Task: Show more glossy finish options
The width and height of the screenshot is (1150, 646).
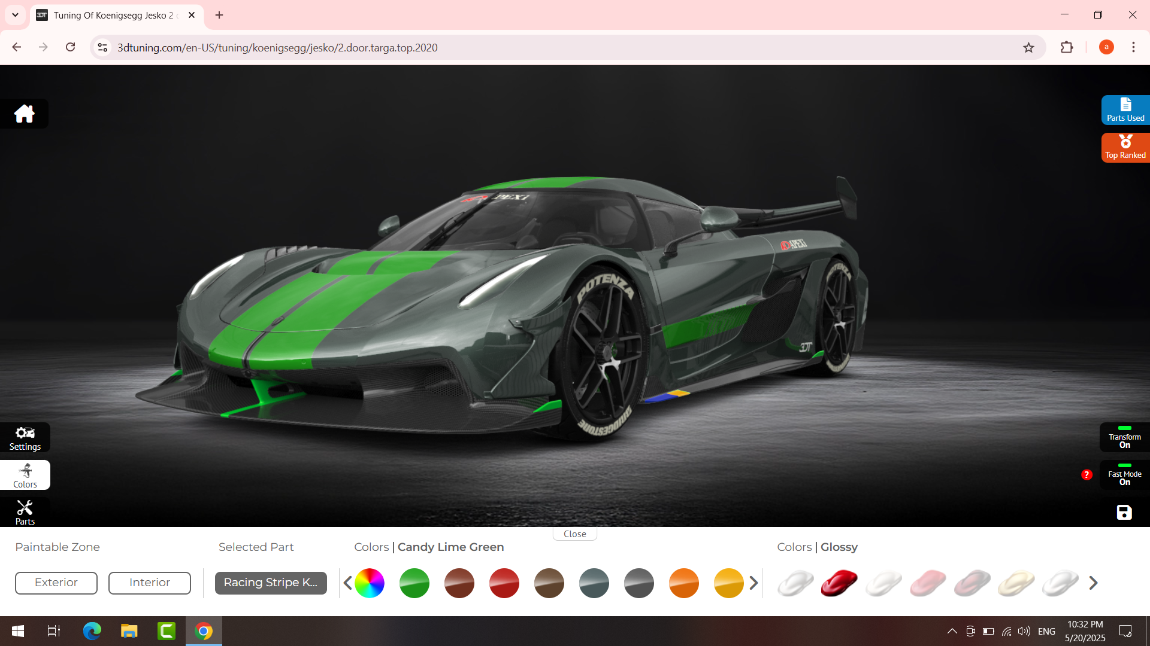Action: (x=1093, y=583)
